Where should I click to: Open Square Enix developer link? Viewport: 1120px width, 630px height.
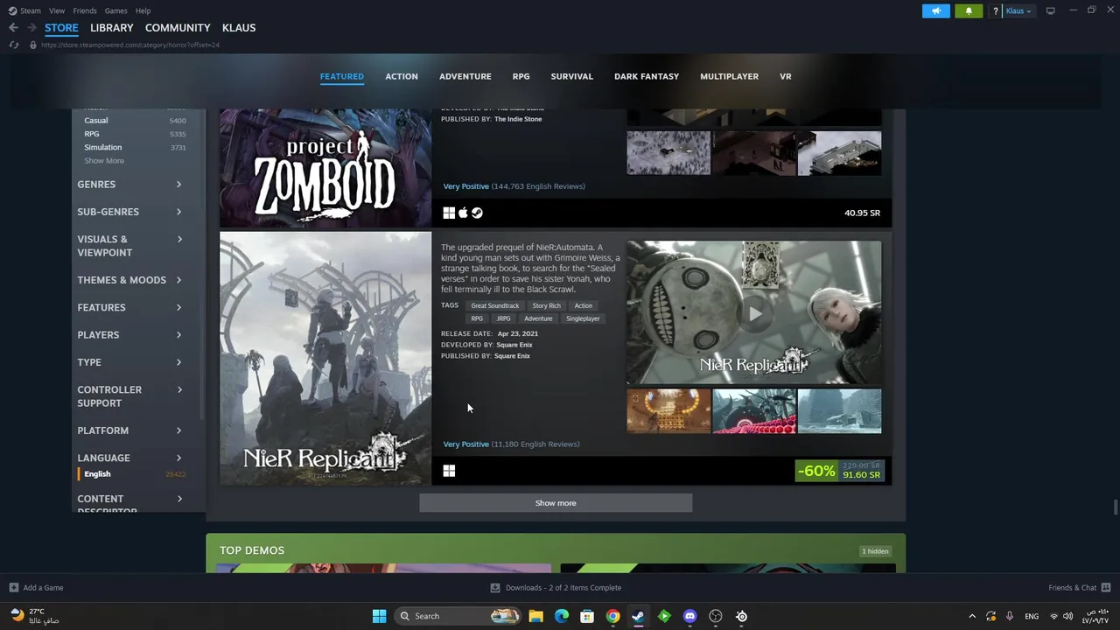(514, 345)
